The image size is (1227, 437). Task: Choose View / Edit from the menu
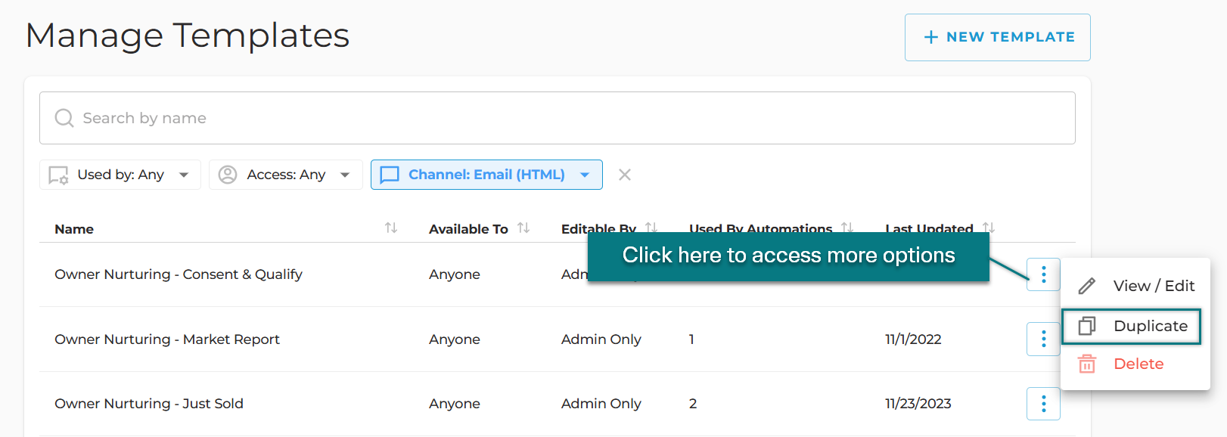click(1135, 286)
